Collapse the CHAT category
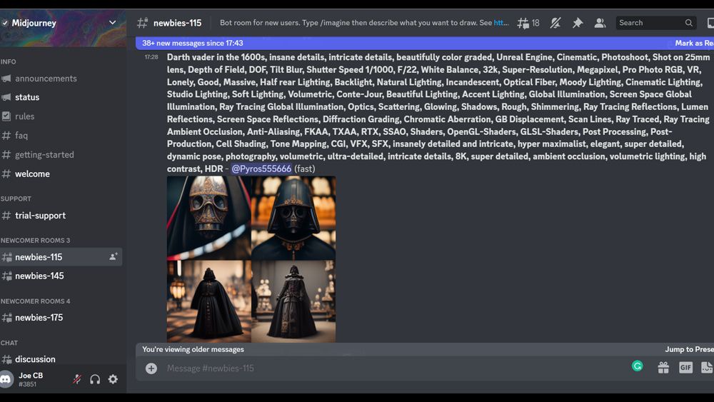714x402 pixels. pyautogui.click(x=9, y=343)
